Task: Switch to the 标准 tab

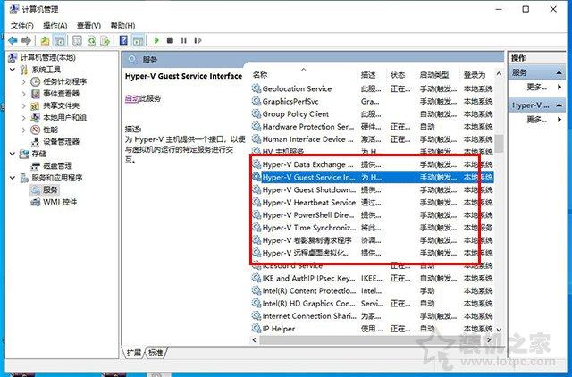Action: pos(156,352)
